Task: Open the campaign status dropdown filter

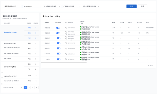Action: 52,6
